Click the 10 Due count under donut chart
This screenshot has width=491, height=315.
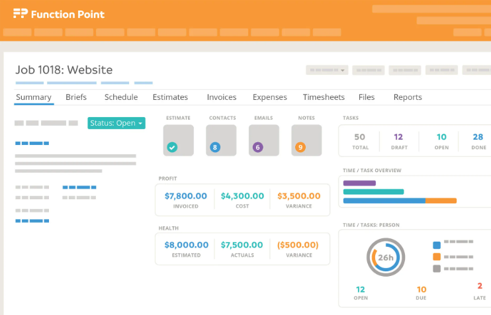422,289
